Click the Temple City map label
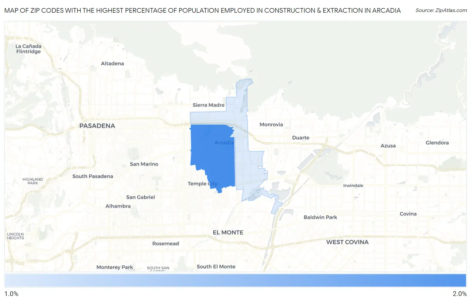Image resolution: width=471 pixels, height=301 pixels. pos(202,184)
